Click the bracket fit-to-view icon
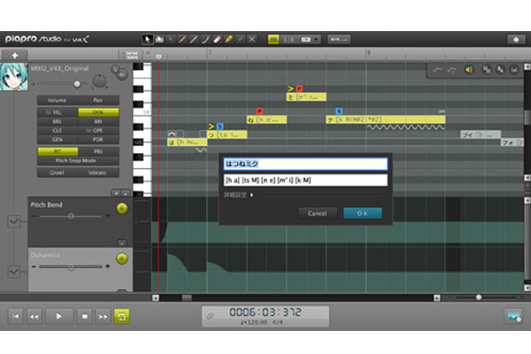Screen dimensions: 531x354 click(514, 70)
